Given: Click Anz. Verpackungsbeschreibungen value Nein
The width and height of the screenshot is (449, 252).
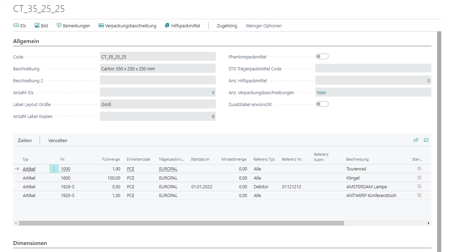Looking at the screenshot, I should pos(321,93).
